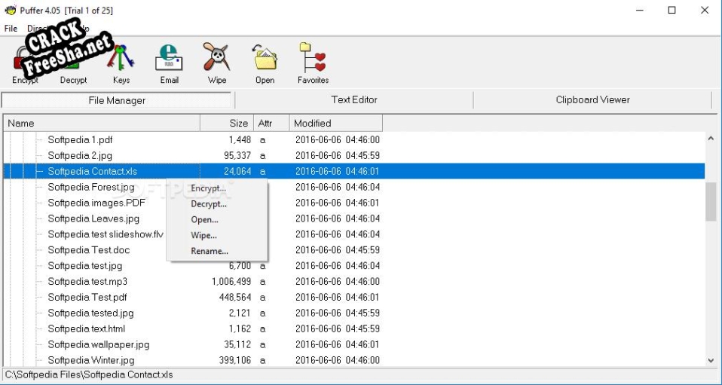722x385 pixels.
Task: Select Wipe... in the context menu
Action: [203, 235]
